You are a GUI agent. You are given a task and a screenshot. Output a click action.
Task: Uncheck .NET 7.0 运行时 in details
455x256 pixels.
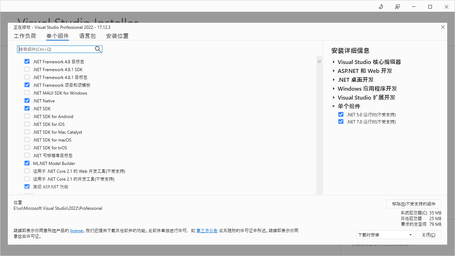(341, 122)
